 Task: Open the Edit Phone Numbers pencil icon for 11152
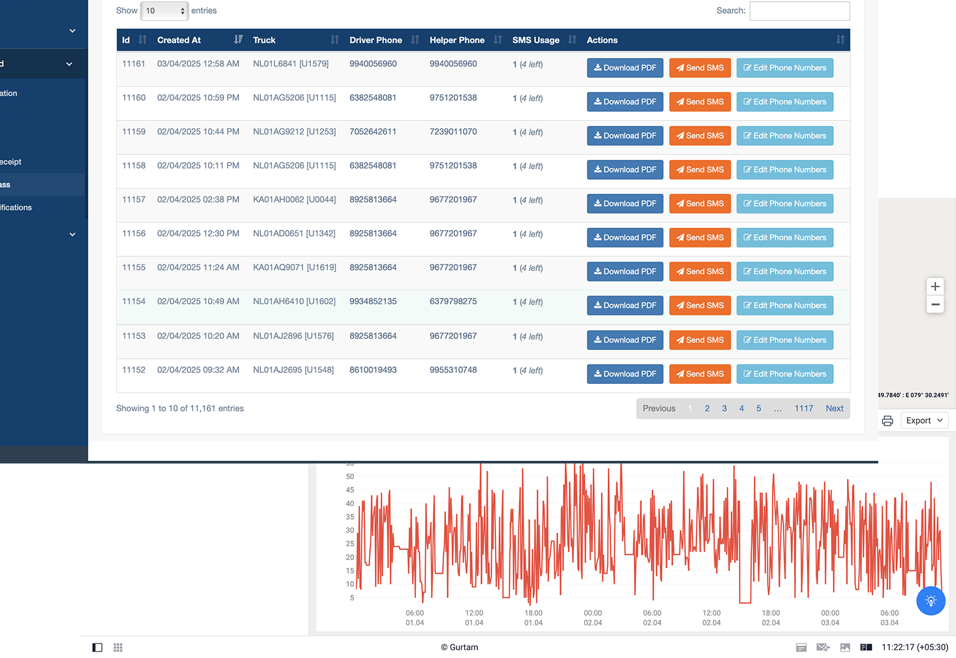tap(747, 374)
